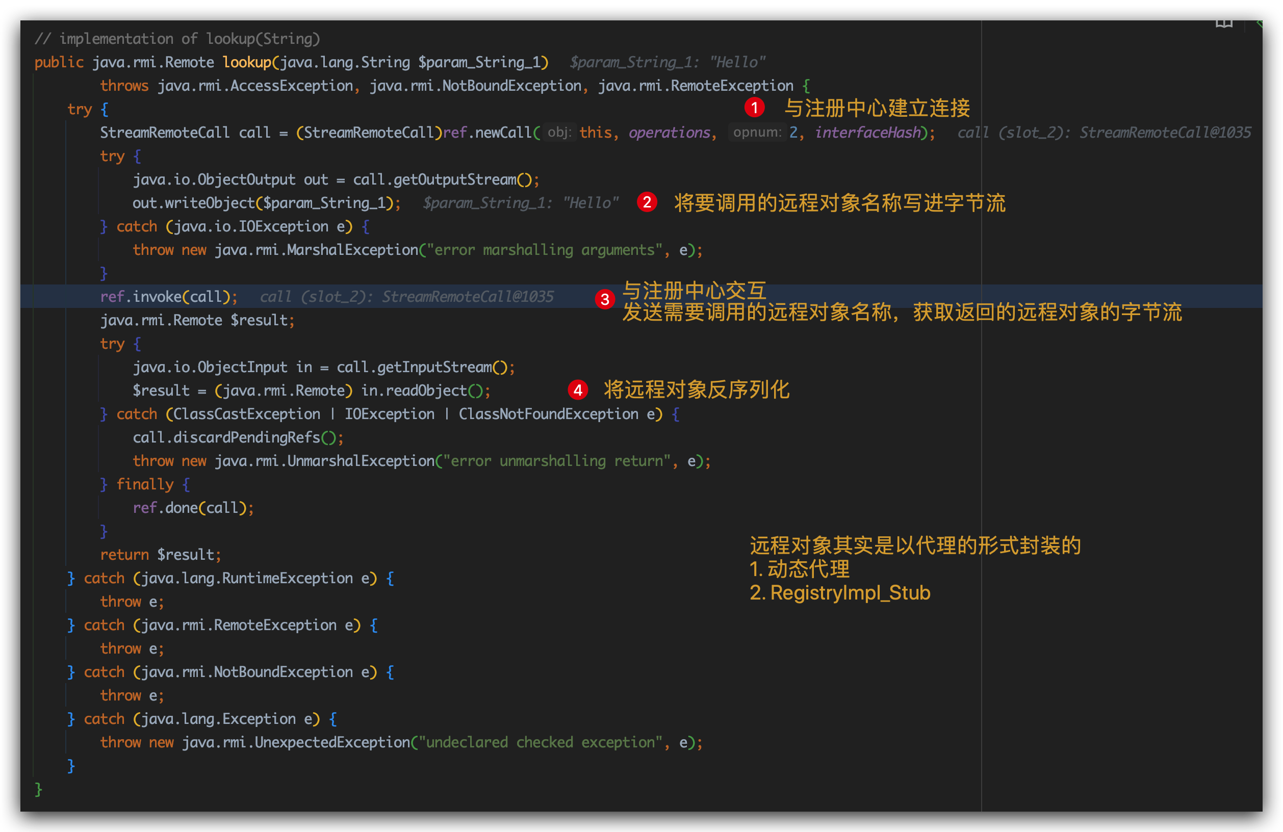
Task: Click "ClassCastException" in the multi-catch
Action: 247,414
